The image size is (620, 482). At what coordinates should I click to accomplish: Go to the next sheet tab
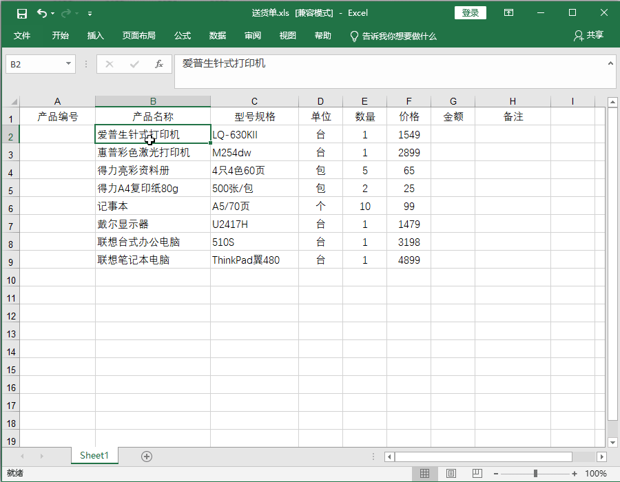click(x=41, y=457)
